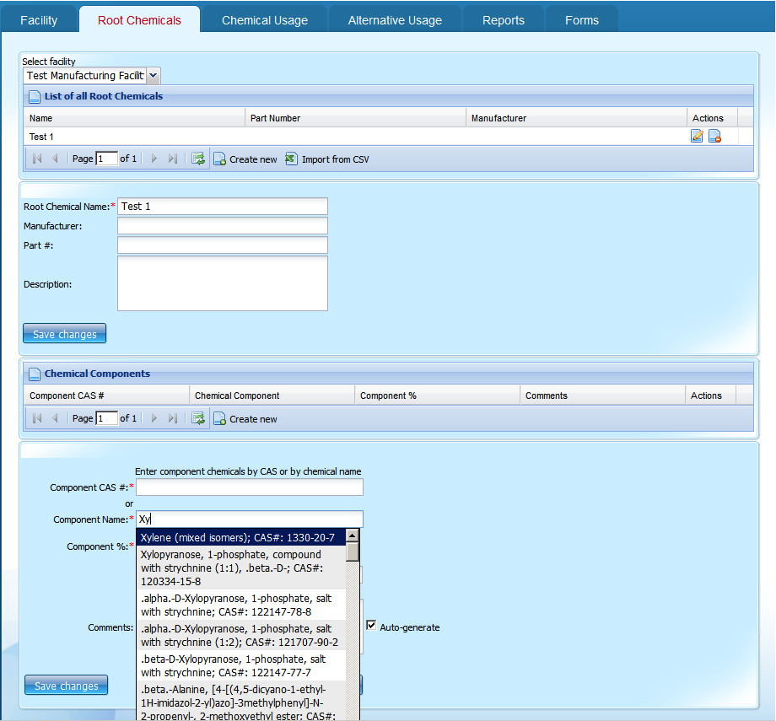Go to last page of Chemical Components

[x=173, y=418]
